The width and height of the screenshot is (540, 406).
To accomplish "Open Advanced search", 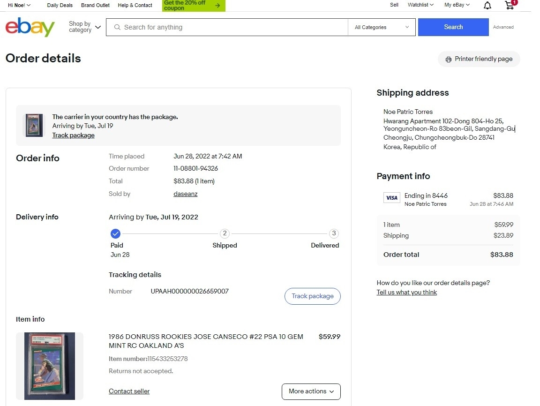I will pyautogui.click(x=503, y=27).
